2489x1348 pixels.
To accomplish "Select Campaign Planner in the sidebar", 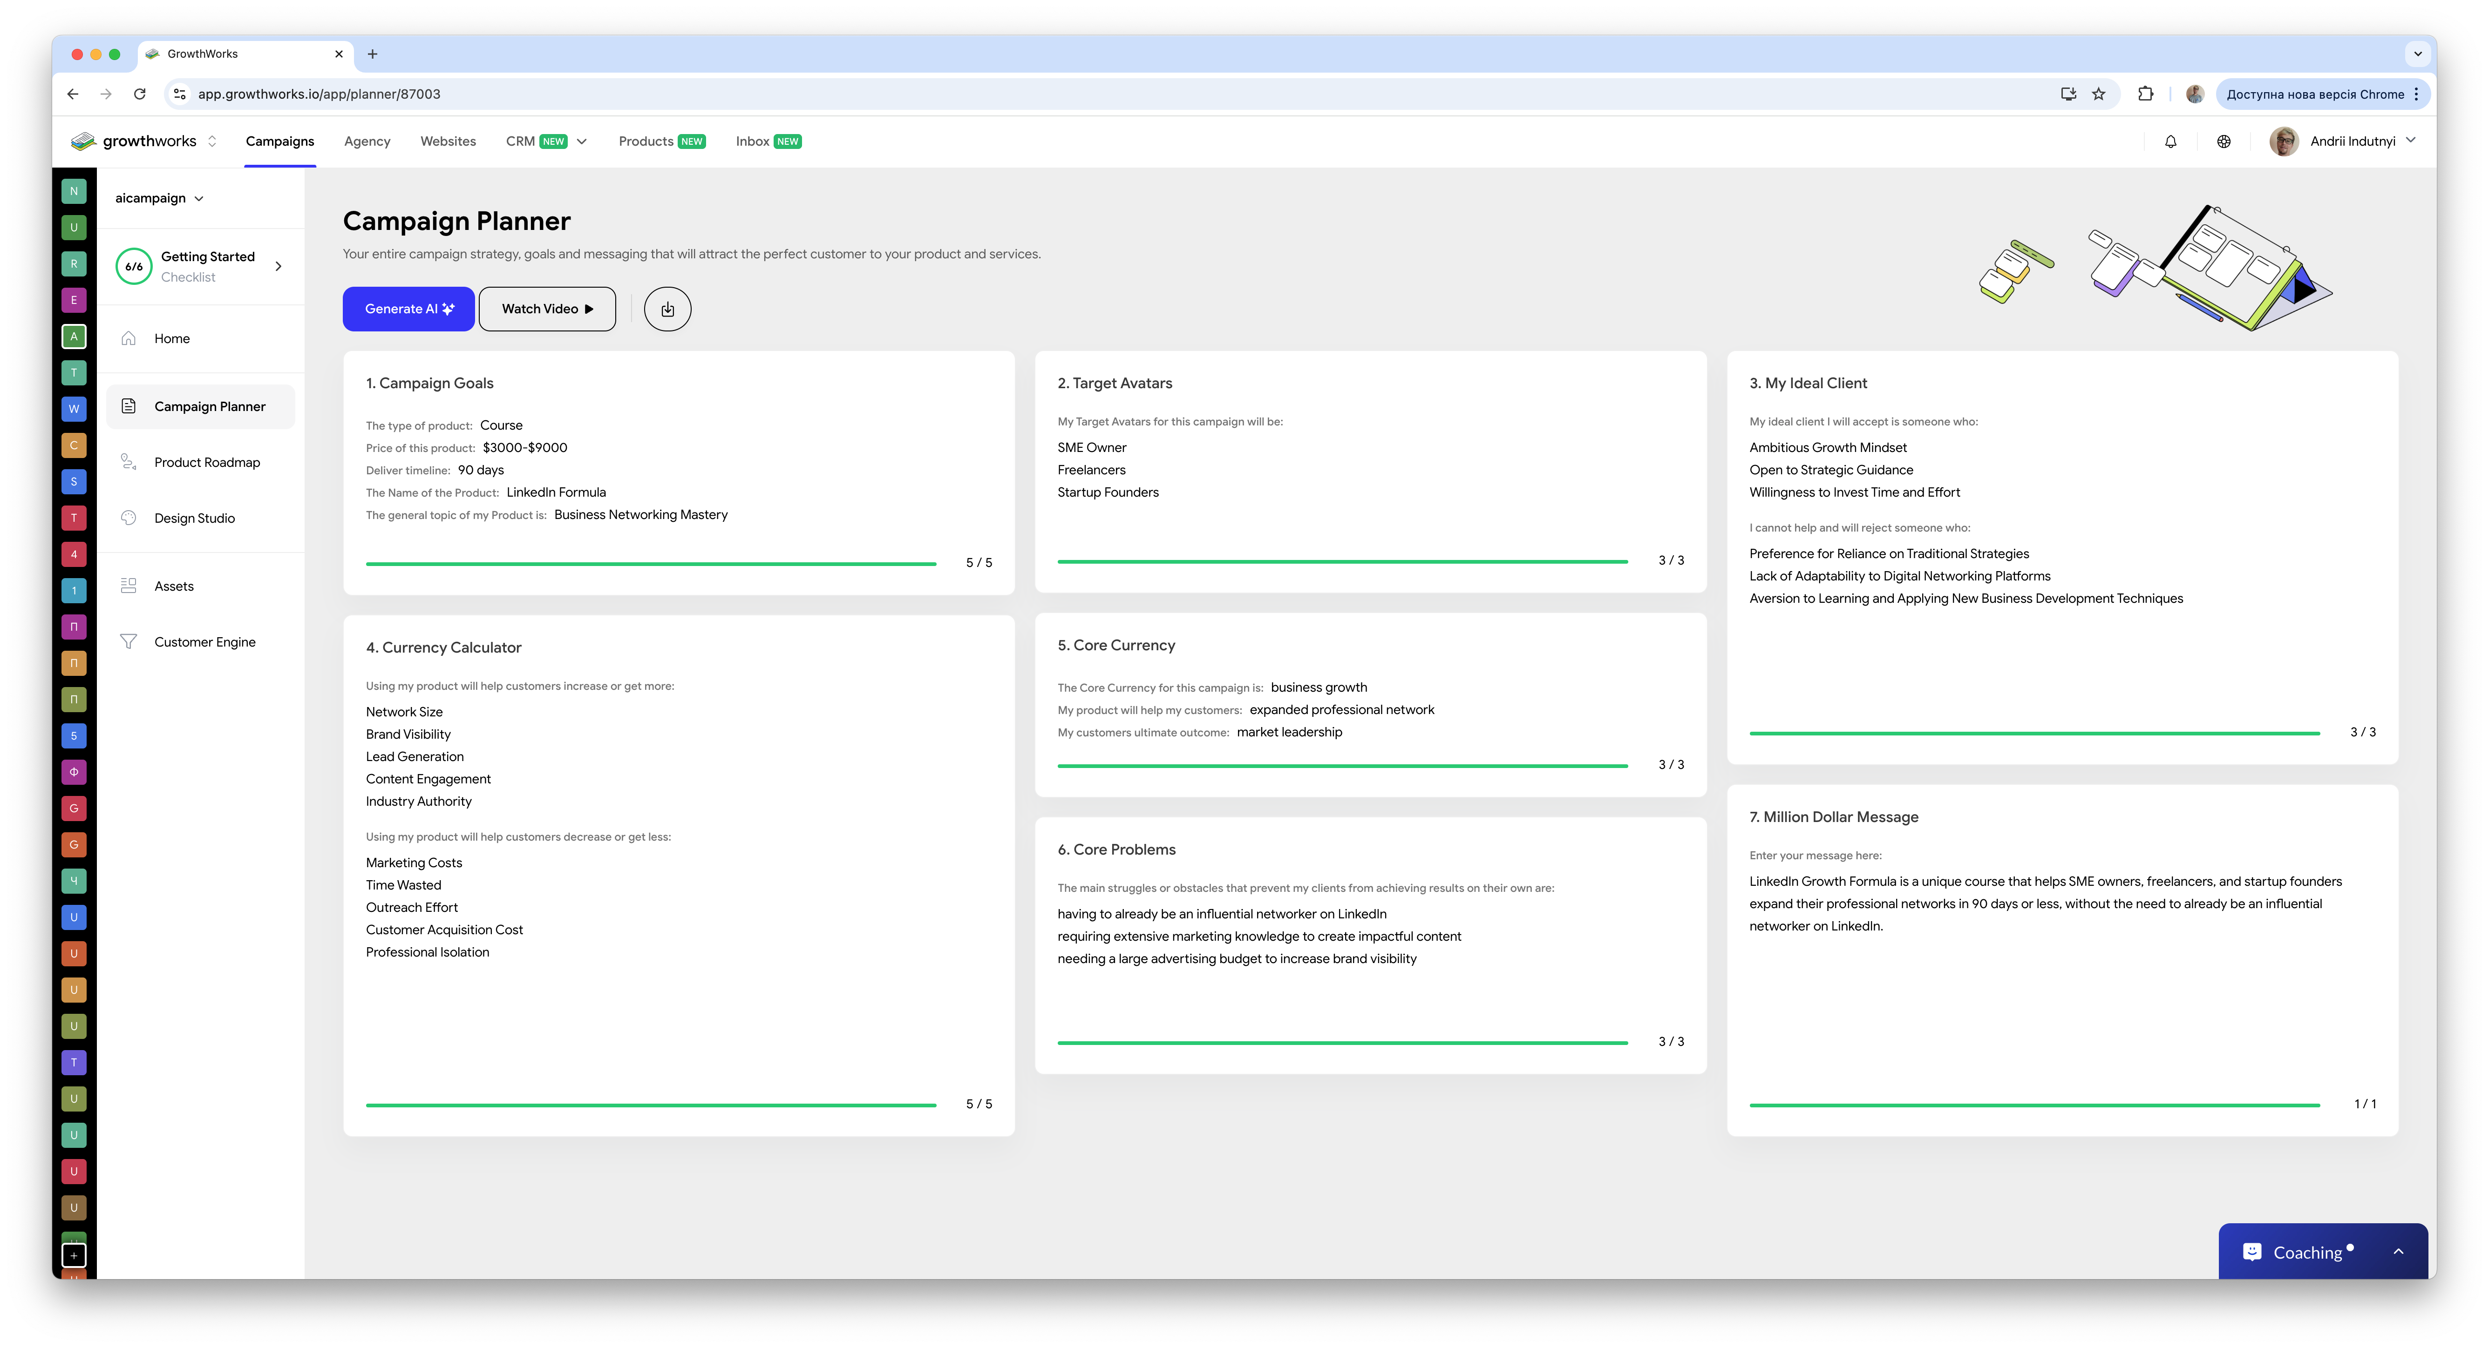I will [x=201, y=406].
